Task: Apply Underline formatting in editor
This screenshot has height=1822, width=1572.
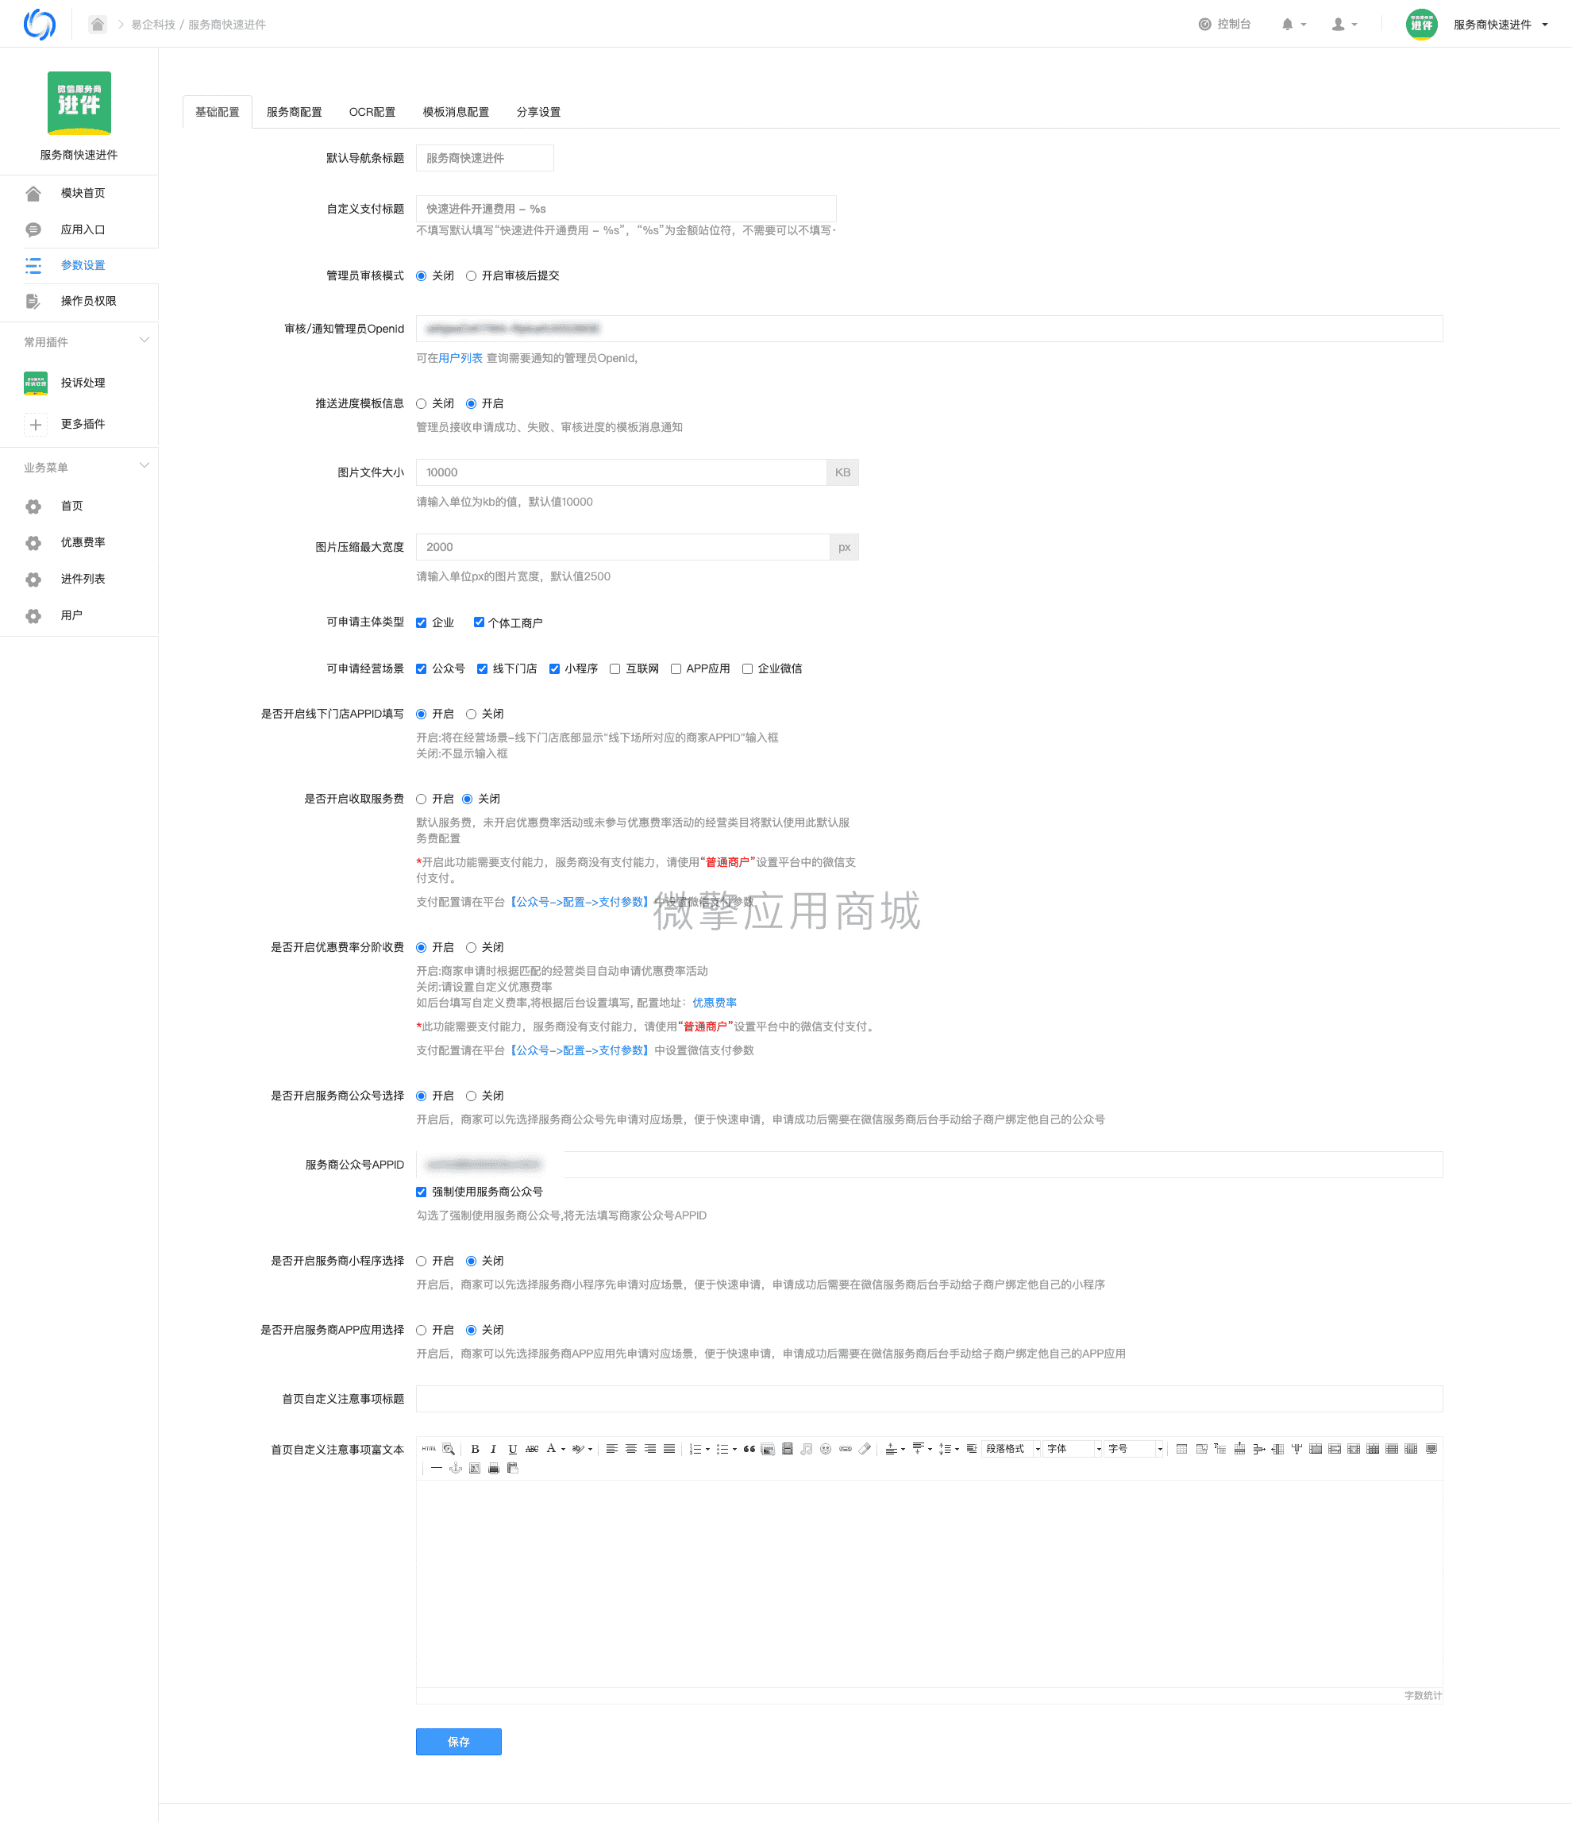Action: pyautogui.click(x=513, y=1449)
